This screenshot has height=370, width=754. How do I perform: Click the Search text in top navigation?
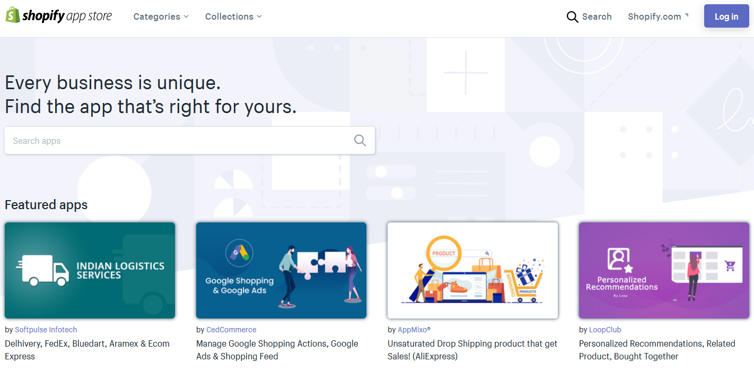(597, 16)
